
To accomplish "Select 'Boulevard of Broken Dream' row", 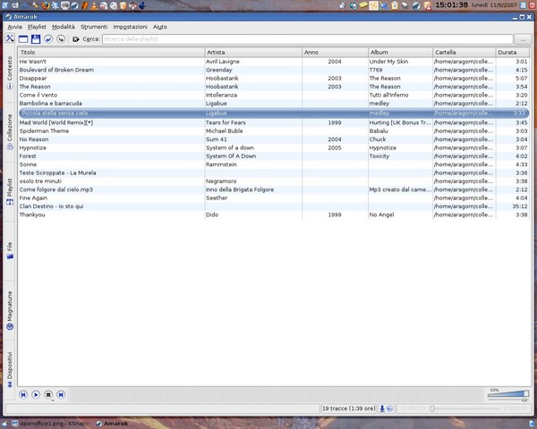I will (274, 70).
